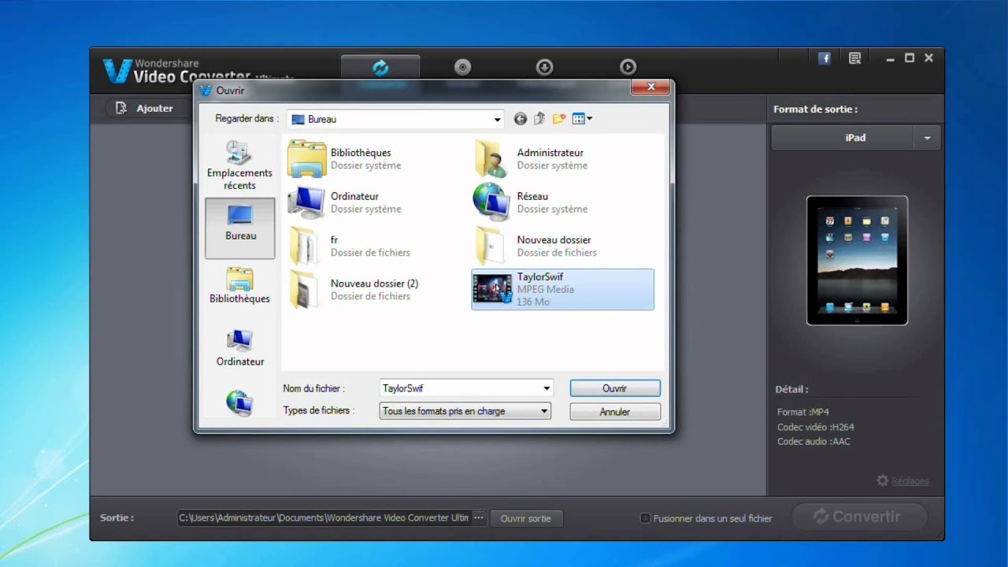Go back with the dialog's back arrow
Image resolution: width=1008 pixels, height=567 pixels.
pos(521,119)
